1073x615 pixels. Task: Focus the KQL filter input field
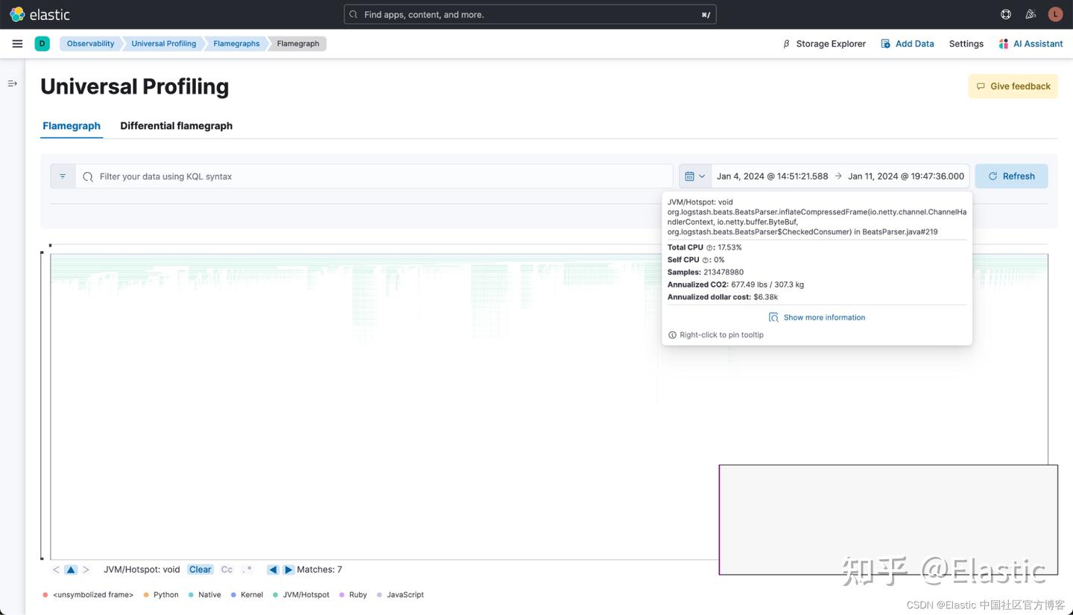374,176
